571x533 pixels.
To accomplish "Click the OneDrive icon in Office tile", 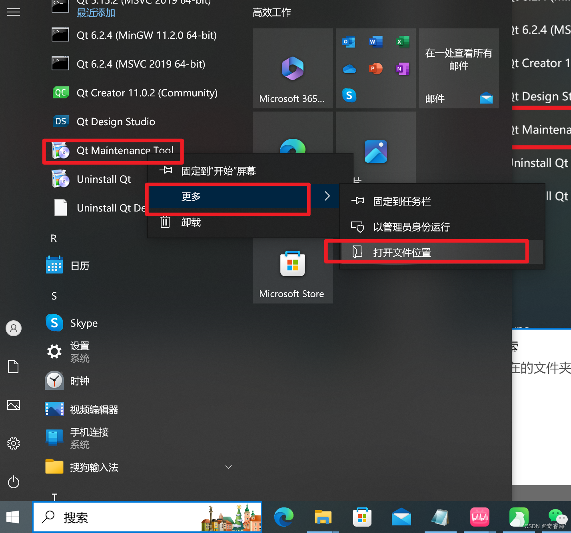I will [349, 69].
